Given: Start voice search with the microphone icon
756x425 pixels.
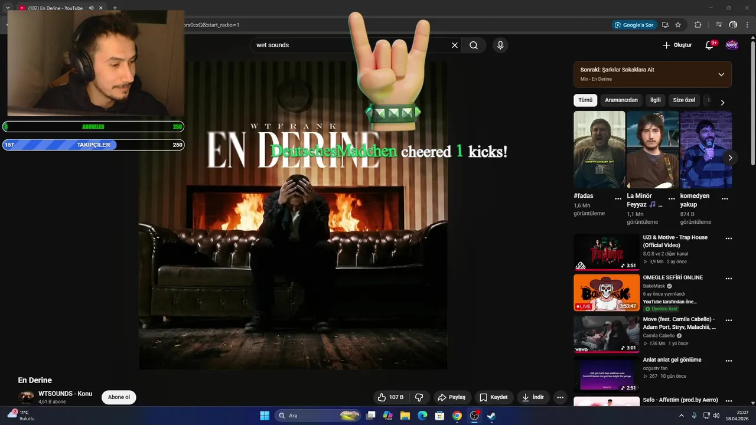Looking at the screenshot, I should coord(500,45).
